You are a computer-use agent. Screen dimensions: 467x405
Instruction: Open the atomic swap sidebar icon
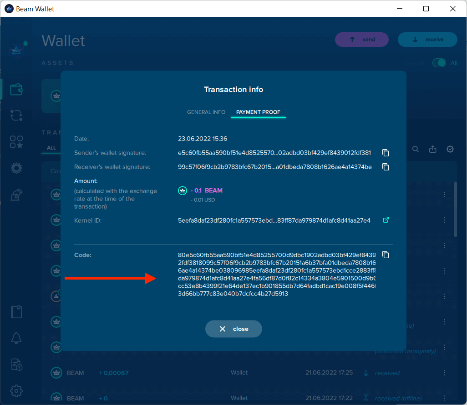tap(16, 115)
